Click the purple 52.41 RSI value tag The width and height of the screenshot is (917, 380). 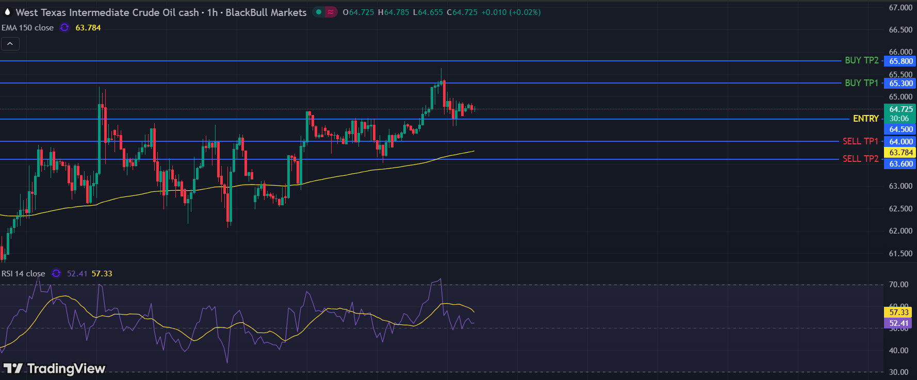(898, 323)
